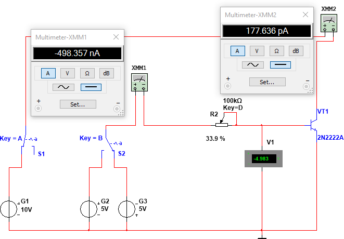This screenshot has height=239, width=344.
Task: Click the Key=D label above R2
Action: [x=233, y=108]
